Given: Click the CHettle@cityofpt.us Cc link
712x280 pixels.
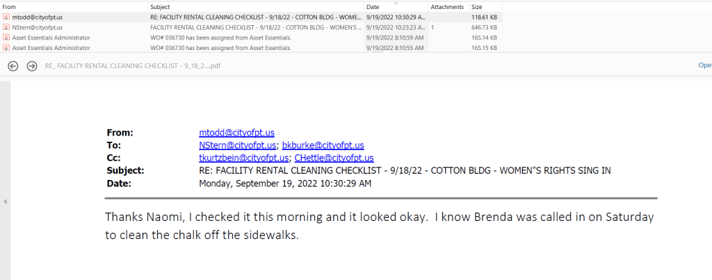Looking at the screenshot, I should [334, 158].
